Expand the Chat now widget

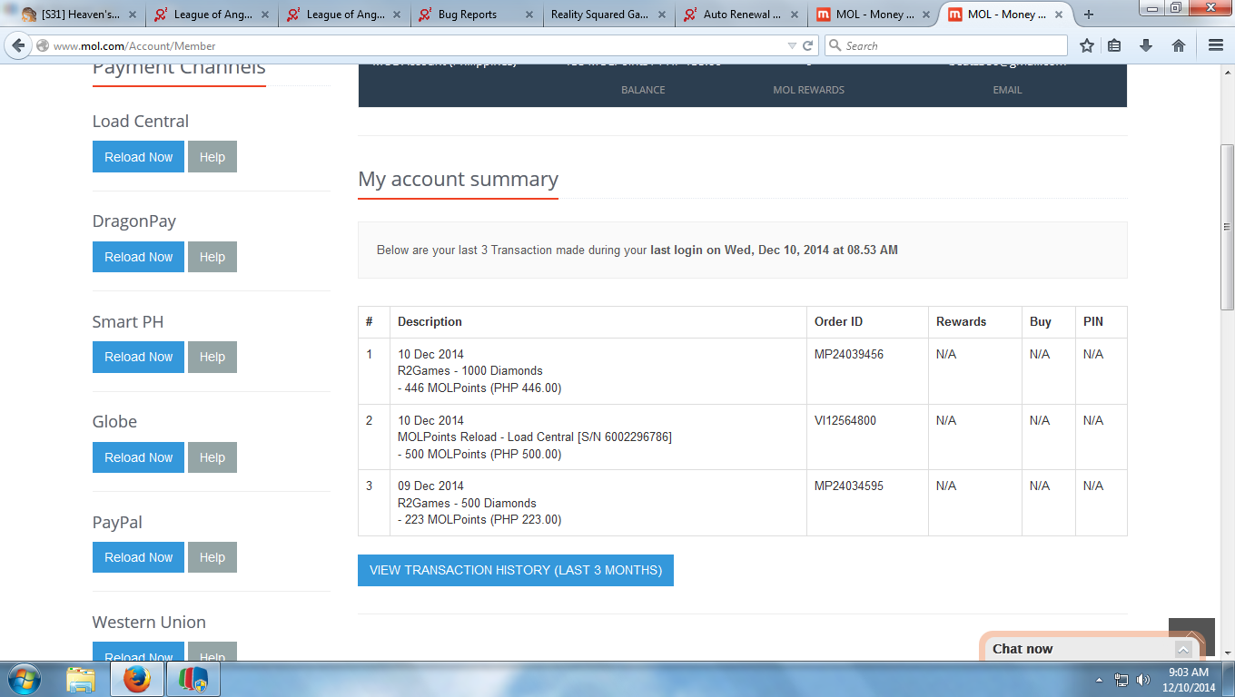(x=1182, y=649)
